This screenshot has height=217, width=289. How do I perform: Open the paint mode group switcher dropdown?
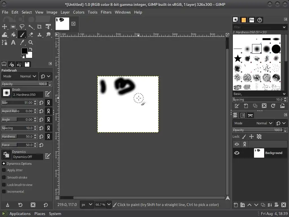pyautogui.click(x=45, y=76)
